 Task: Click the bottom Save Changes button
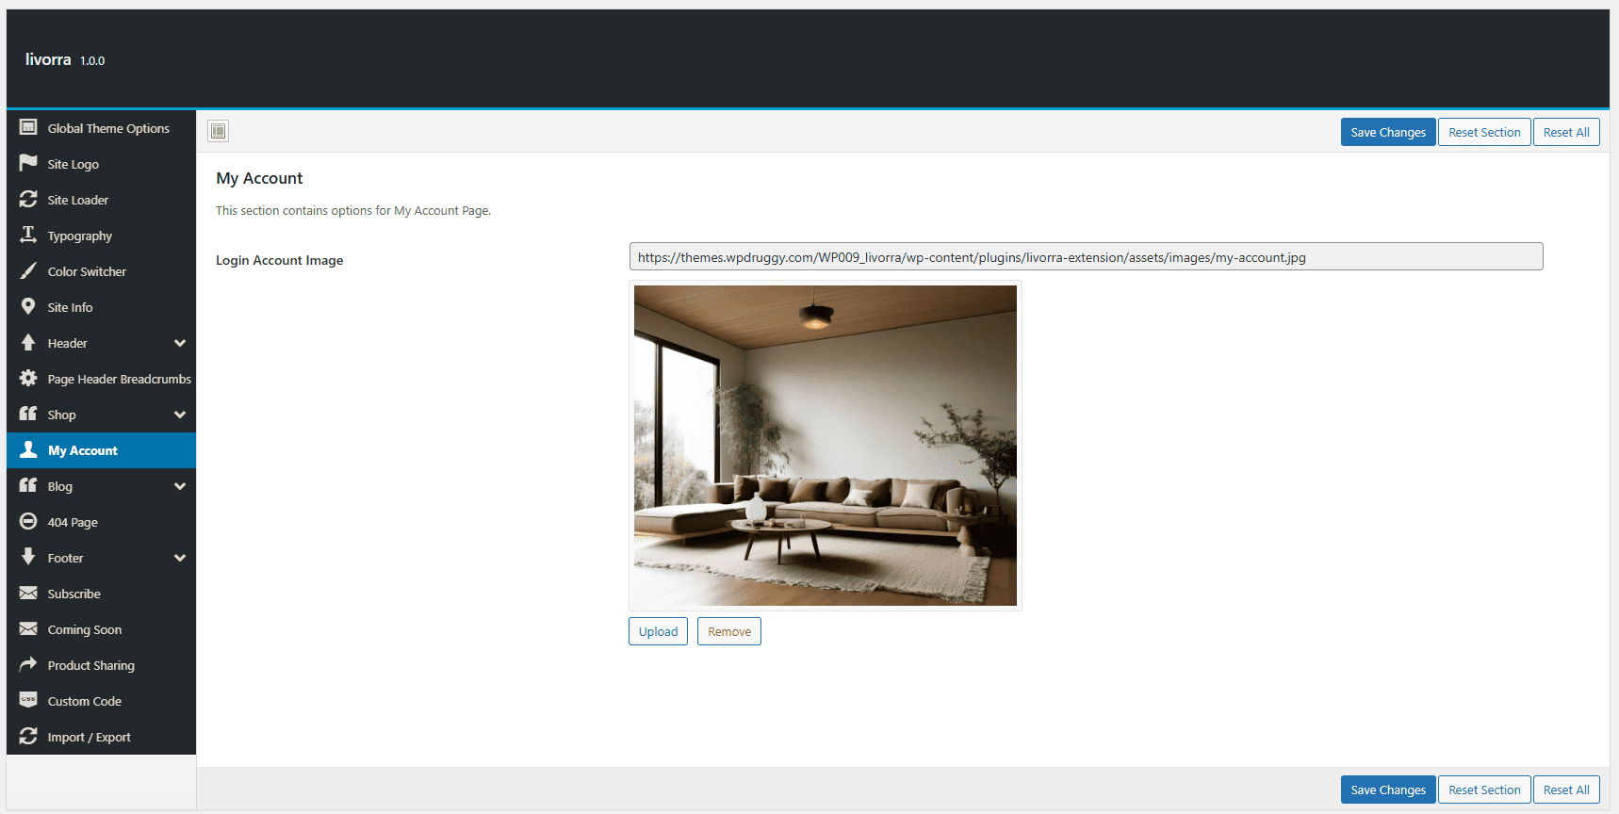[1388, 790]
